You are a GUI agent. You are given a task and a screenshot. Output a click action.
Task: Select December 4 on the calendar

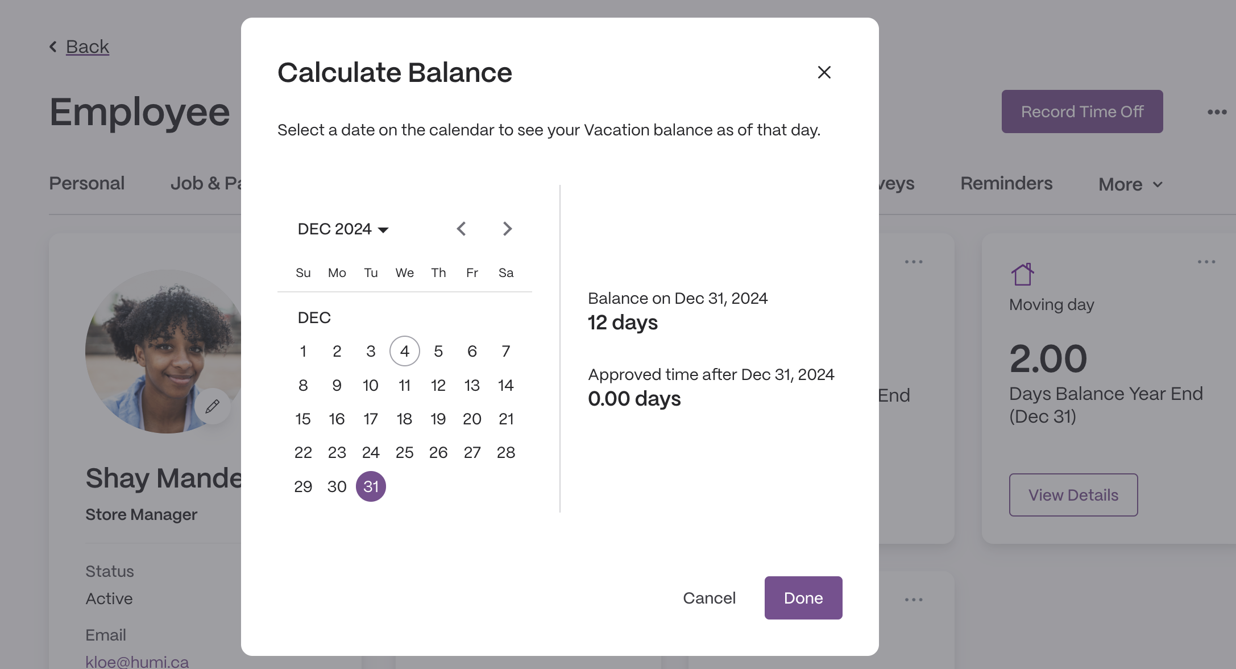(x=404, y=351)
